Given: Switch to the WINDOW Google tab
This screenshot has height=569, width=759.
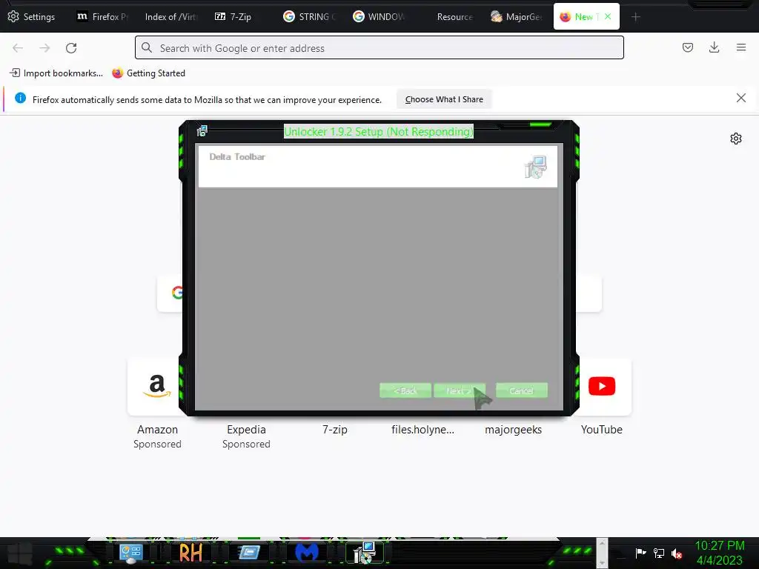Looking at the screenshot, I should click(379, 16).
